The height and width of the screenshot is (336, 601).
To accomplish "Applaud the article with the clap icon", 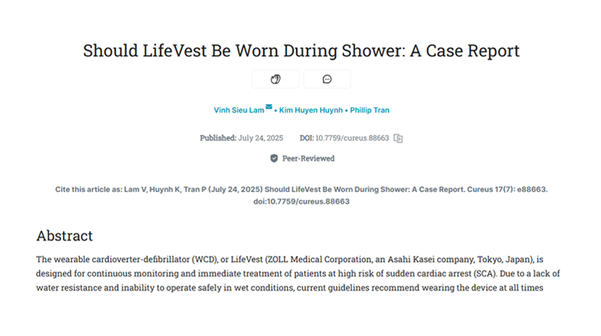I will click(x=276, y=79).
